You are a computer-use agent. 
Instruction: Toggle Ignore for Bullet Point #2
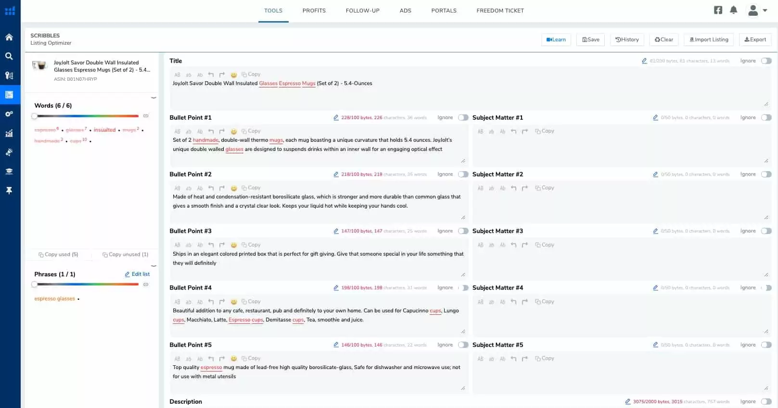coord(463,174)
